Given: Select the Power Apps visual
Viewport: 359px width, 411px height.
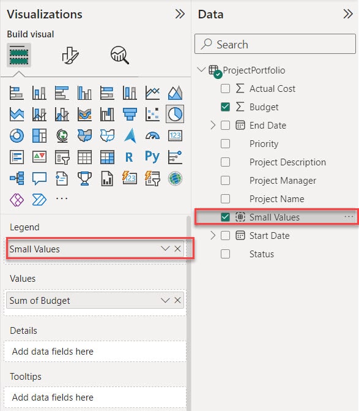Looking at the screenshot, I should point(17,200).
